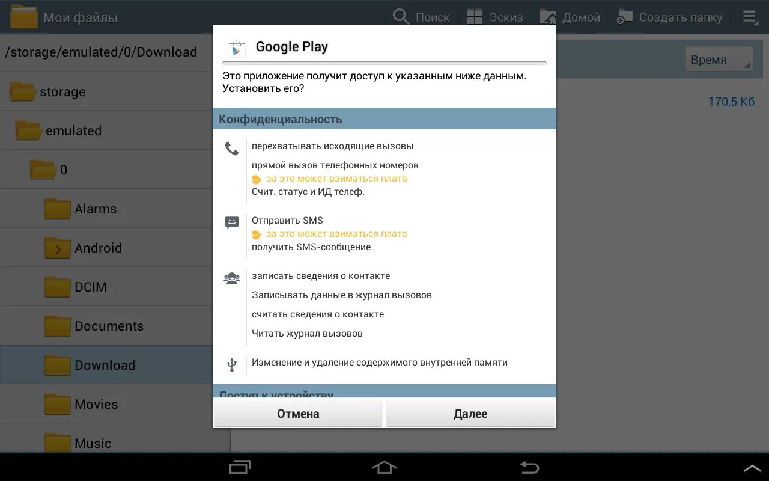Viewport: 769px width, 481px height.
Task: Click Изменение и удаление содержимого внутренней памяти
Action: (380, 363)
